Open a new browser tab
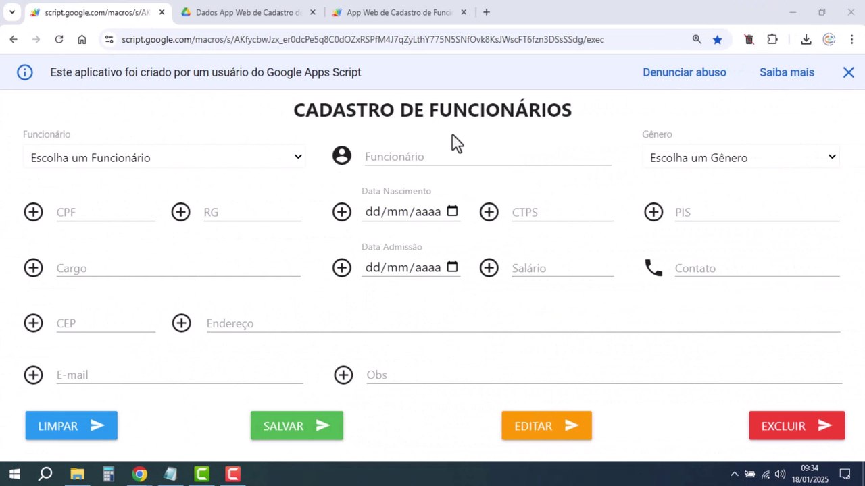 click(487, 12)
